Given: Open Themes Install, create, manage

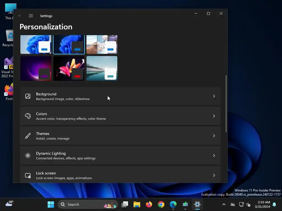Looking at the screenshot, I should coord(120,136).
